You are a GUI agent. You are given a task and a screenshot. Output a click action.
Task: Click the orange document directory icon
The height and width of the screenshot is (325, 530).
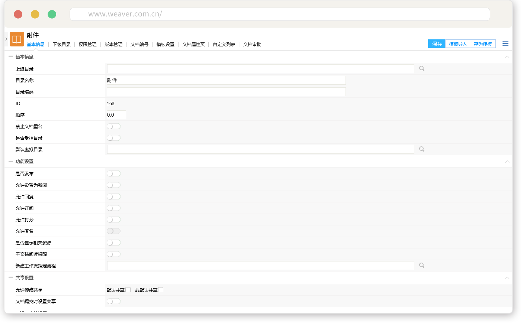pos(17,39)
